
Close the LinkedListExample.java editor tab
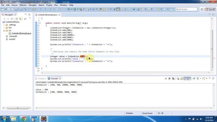point(59,15)
